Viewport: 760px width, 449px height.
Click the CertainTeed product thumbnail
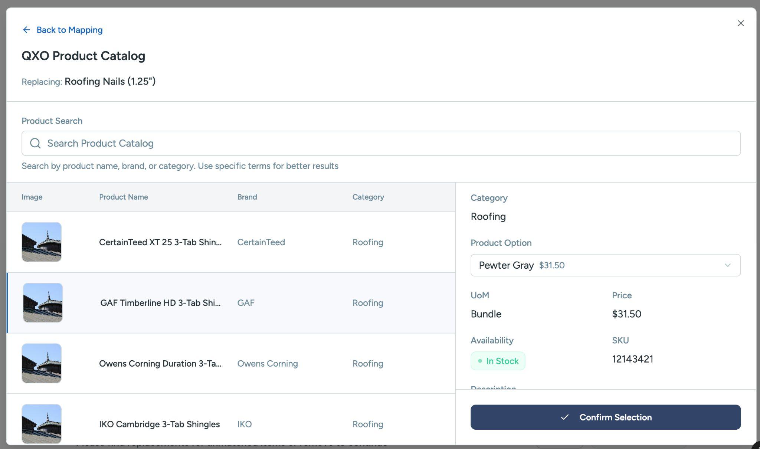pyautogui.click(x=42, y=242)
